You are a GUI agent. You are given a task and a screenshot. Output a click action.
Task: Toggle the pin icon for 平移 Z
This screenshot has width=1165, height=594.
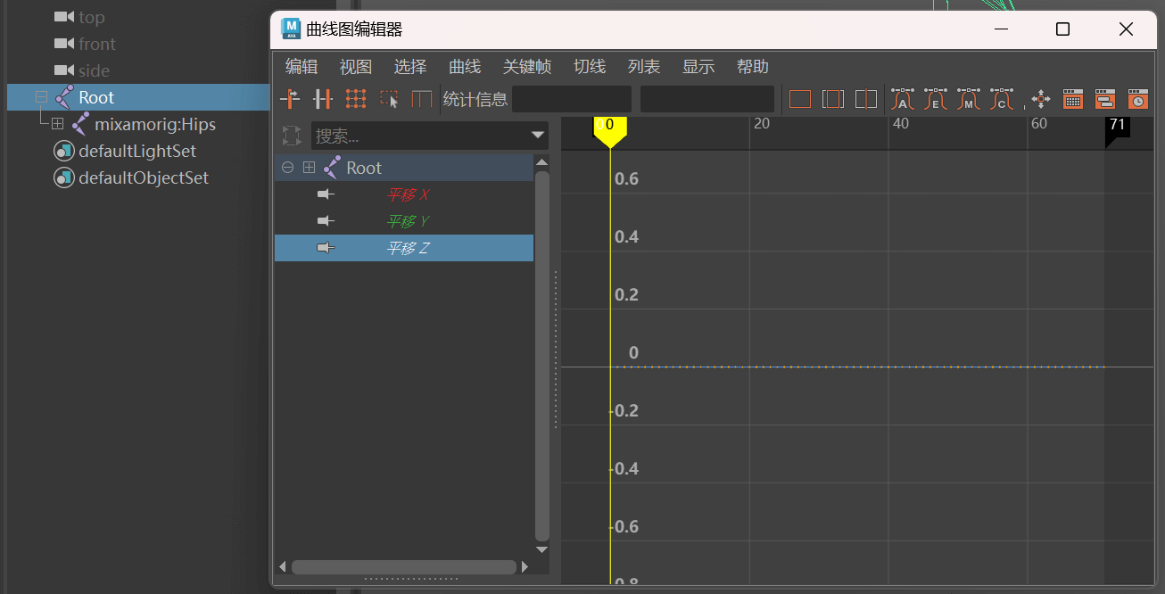(x=326, y=248)
